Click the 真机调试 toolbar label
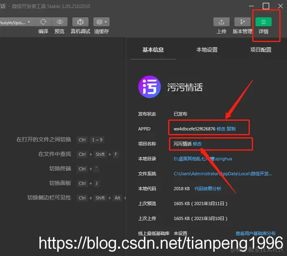The height and width of the screenshot is (256, 287). [80, 31]
